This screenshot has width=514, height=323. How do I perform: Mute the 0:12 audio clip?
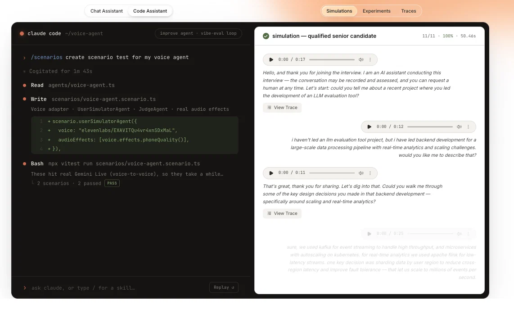coord(459,127)
